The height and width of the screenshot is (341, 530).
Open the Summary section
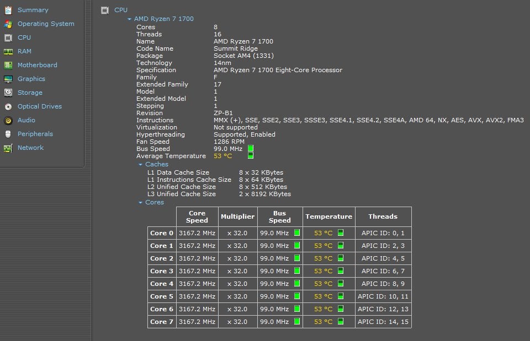(33, 10)
